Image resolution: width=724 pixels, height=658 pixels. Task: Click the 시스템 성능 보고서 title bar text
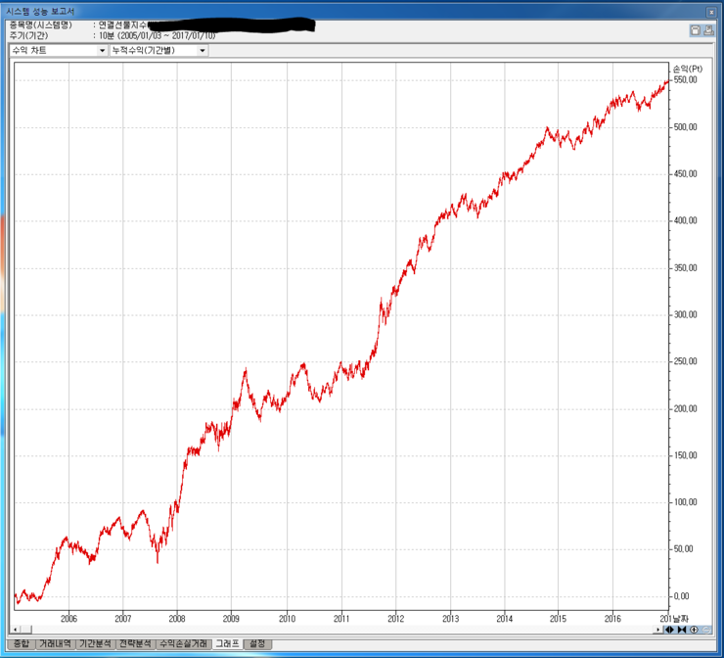pyautogui.click(x=40, y=11)
